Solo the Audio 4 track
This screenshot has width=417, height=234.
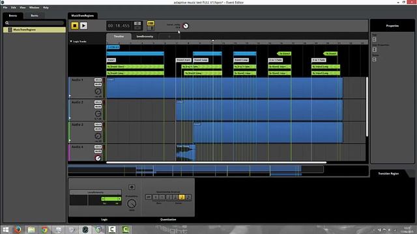[x=98, y=147]
